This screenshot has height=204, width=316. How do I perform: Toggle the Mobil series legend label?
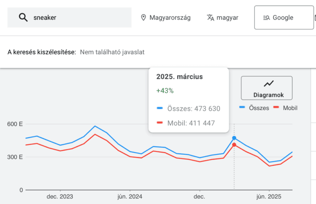[290, 108]
